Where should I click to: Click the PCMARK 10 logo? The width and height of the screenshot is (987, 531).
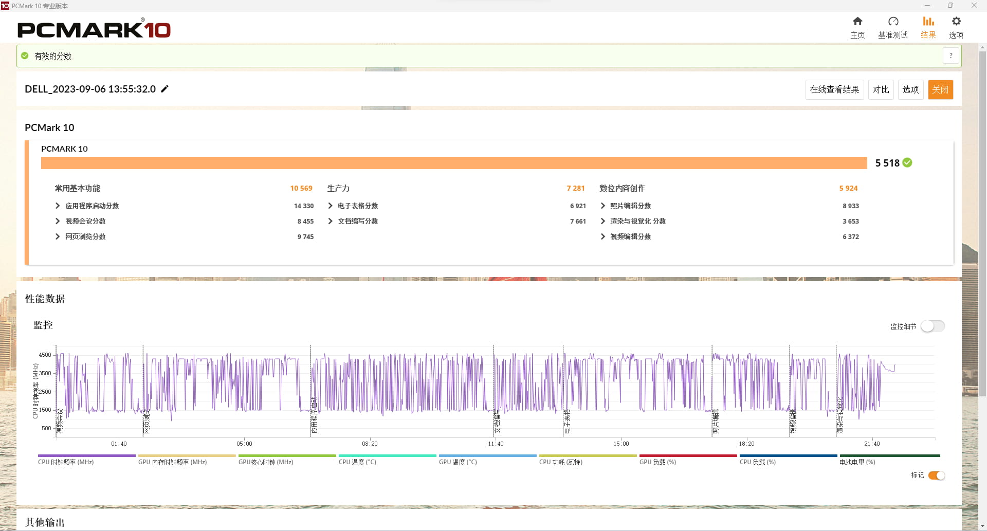(94, 29)
